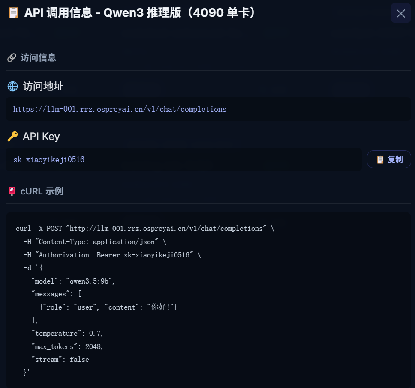Click the 访问地址 label

(43, 87)
